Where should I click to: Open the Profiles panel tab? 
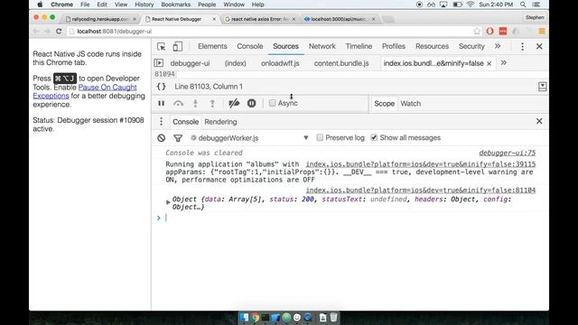pyautogui.click(x=394, y=46)
